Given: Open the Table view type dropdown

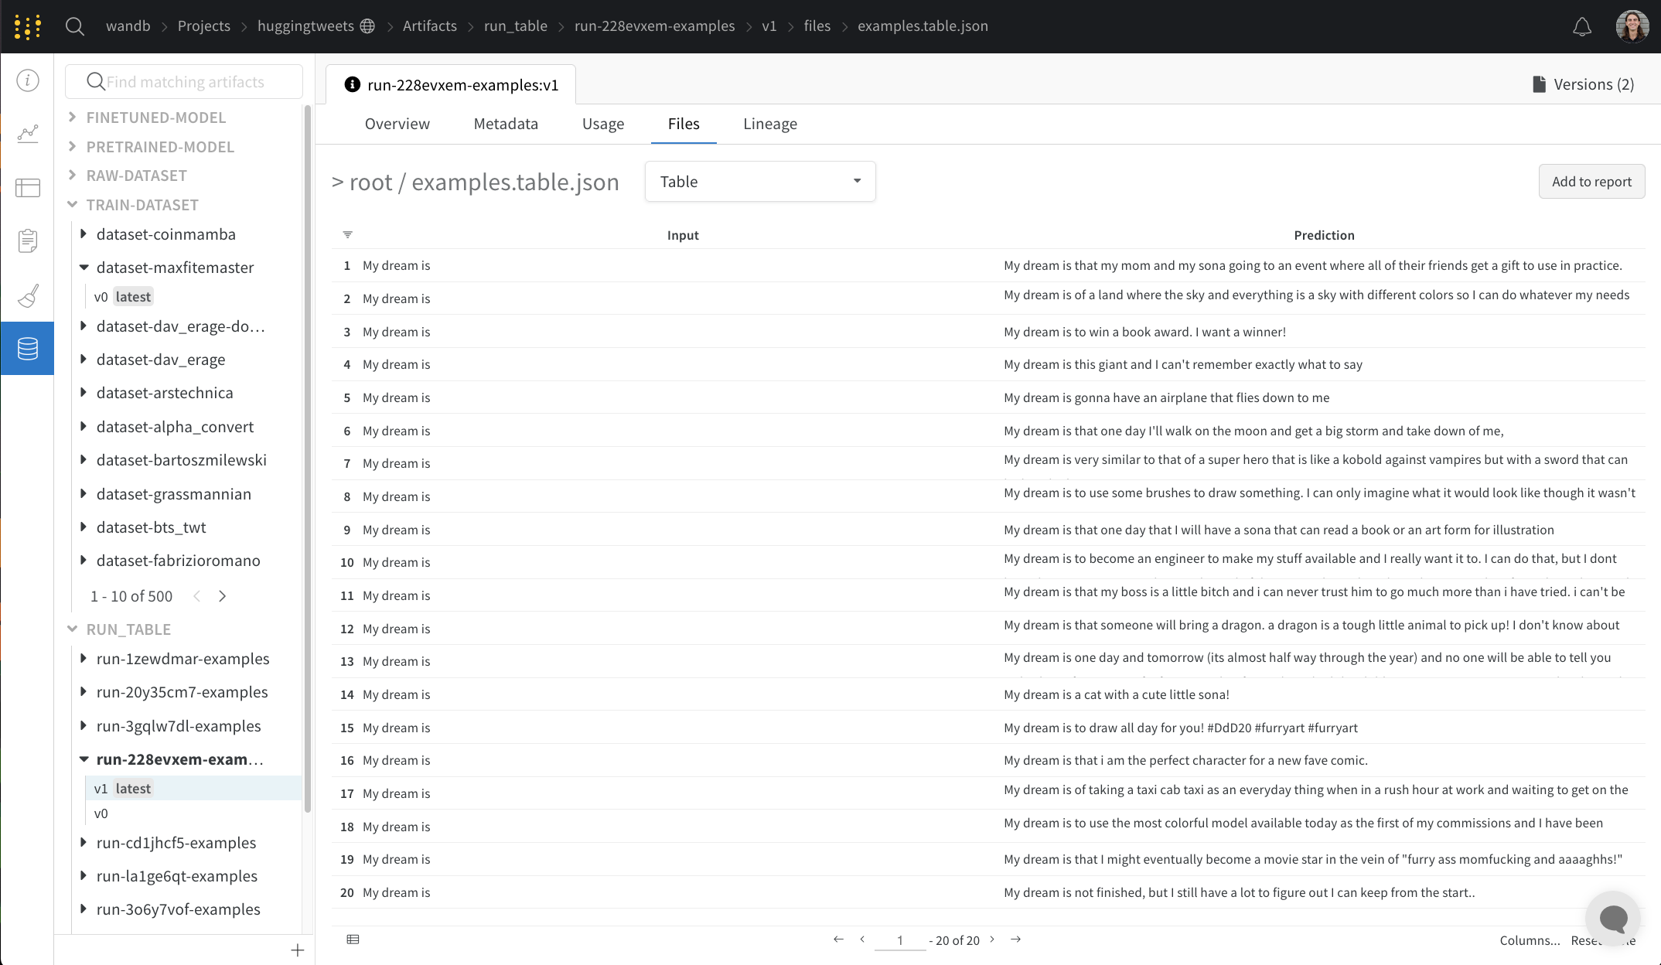Looking at the screenshot, I should [759, 182].
